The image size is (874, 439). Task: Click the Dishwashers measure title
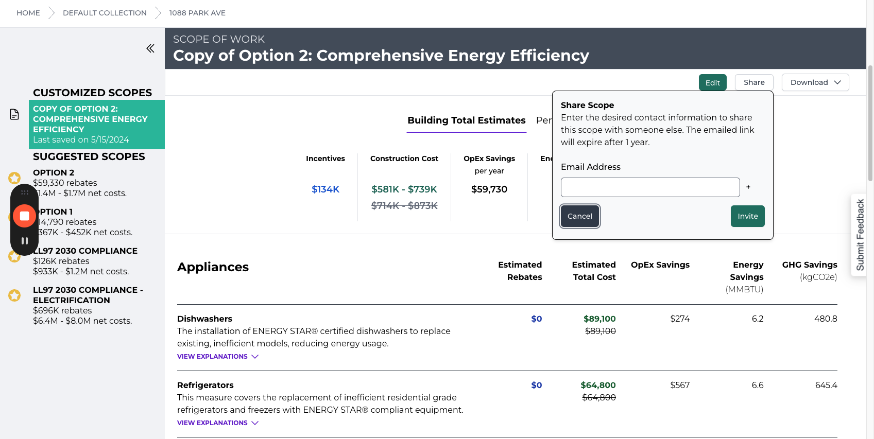(x=204, y=319)
